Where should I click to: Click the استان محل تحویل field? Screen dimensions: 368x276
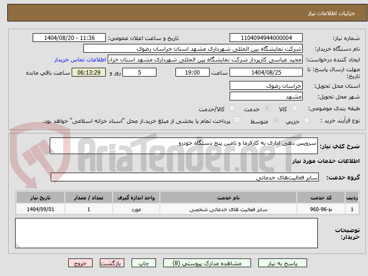(x=266, y=85)
